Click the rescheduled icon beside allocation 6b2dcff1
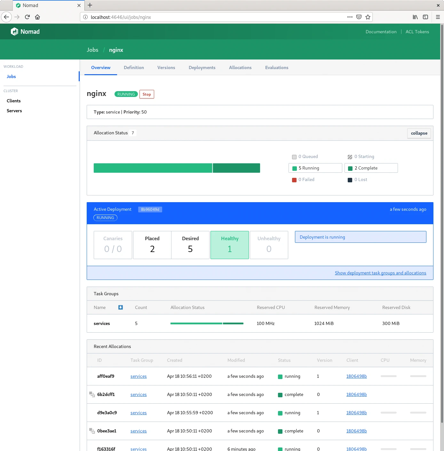Screen dimensions: 444x451 tap(92, 394)
